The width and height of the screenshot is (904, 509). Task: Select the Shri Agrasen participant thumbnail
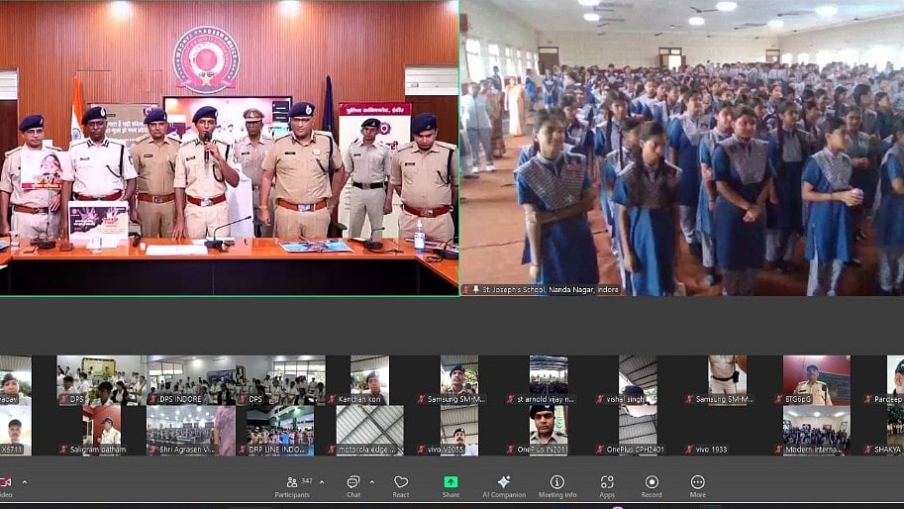(x=189, y=430)
